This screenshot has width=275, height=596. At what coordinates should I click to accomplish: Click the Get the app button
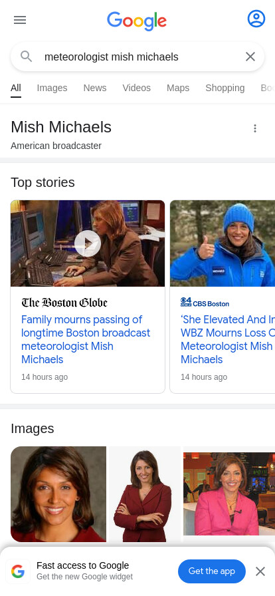(x=212, y=571)
